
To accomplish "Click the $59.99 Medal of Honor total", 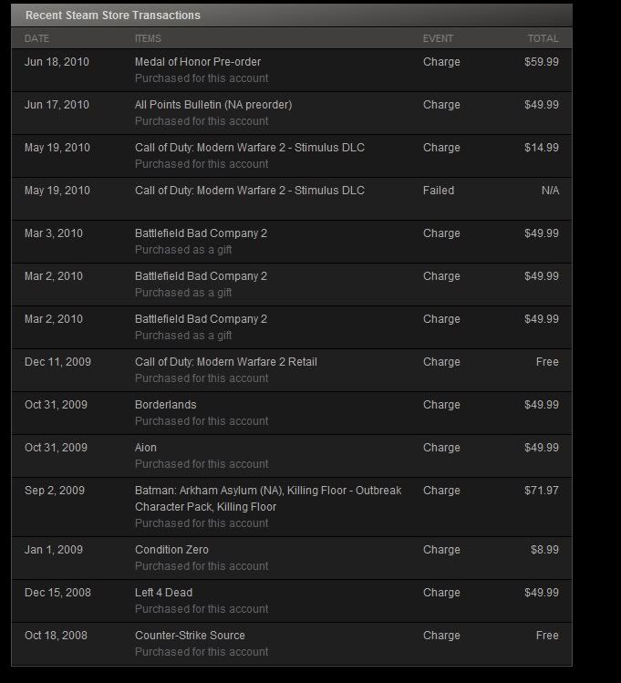I will 542,62.
